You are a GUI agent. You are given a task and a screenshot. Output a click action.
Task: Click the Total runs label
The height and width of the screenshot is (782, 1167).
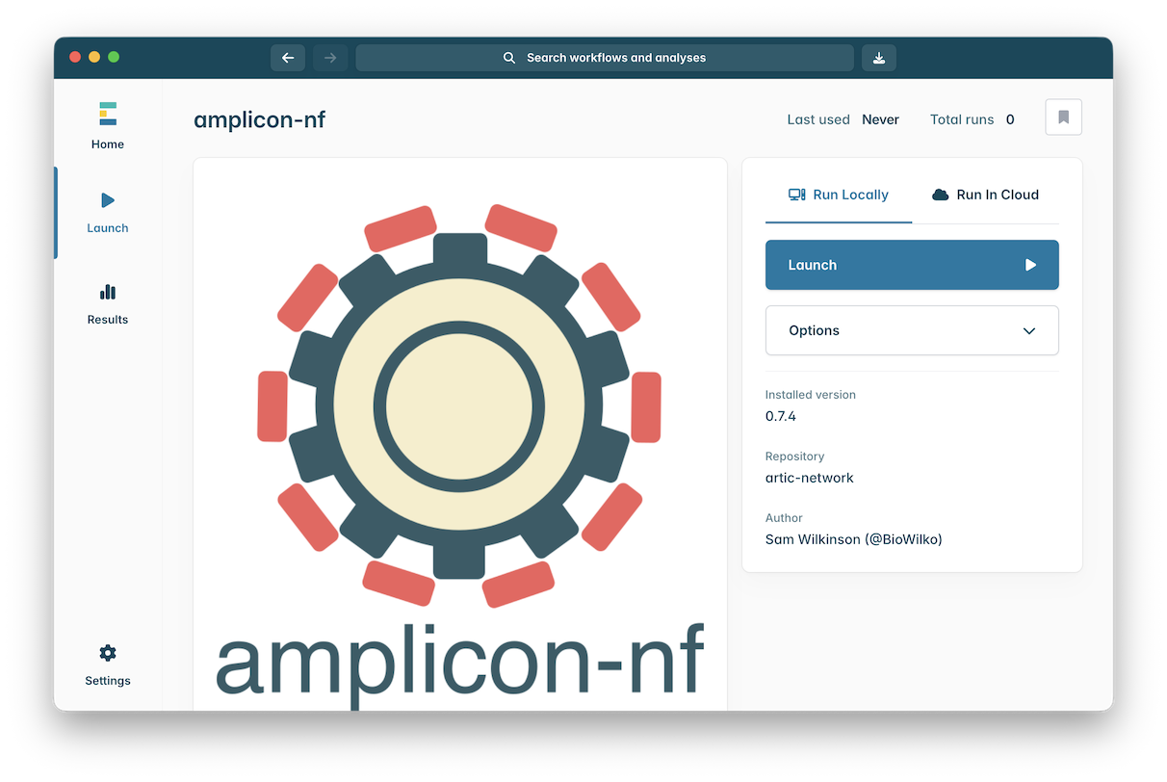[961, 119]
